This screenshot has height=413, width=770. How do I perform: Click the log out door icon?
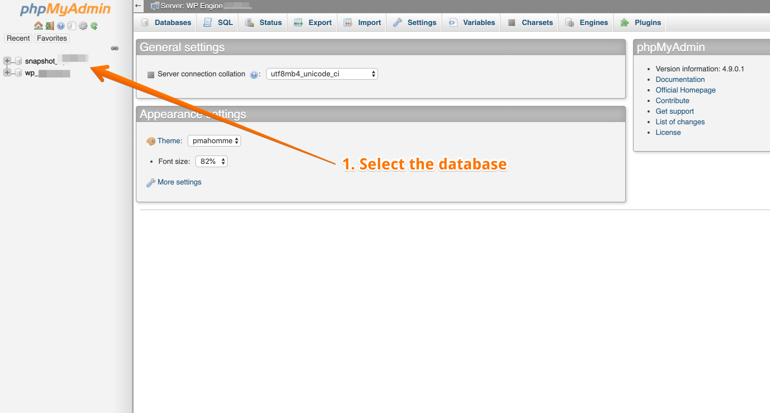(x=50, y=26)
